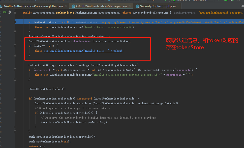Click the class icon on OAuth2AuthenticationManager.java tab
The image size is (244, 148).
coord(73,6)
